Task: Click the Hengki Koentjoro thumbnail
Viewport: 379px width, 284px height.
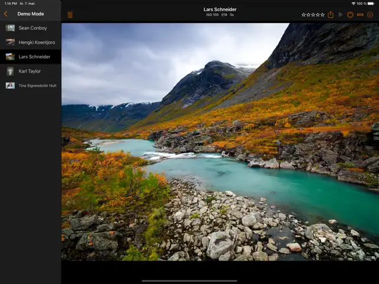Action: tap(10, 42)
